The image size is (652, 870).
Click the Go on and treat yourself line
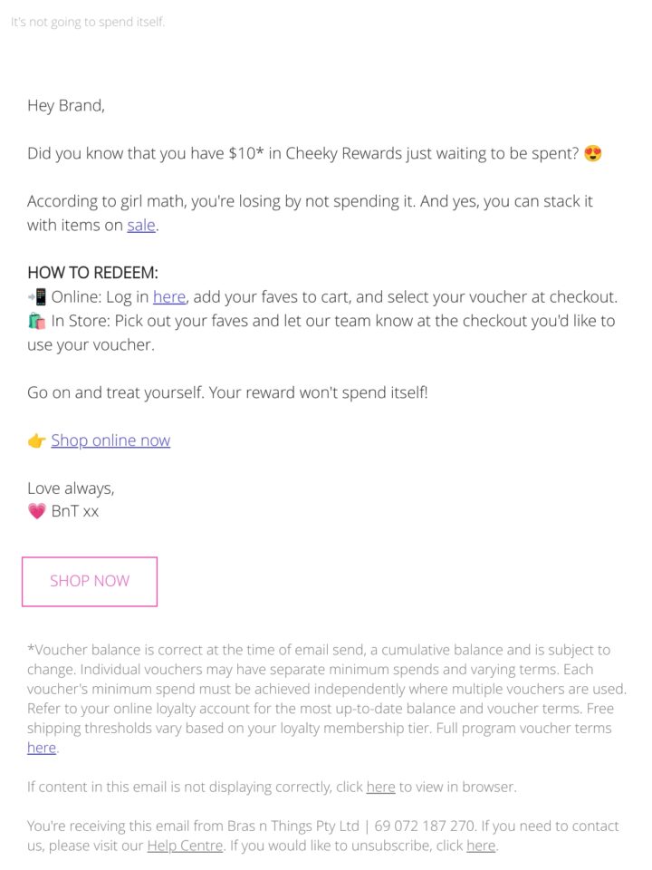(x=227, y=392)
